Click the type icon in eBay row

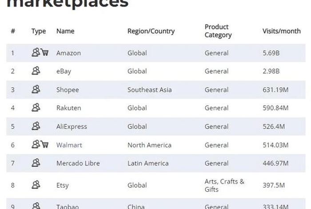[36, 71]
